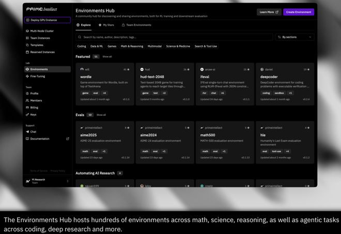Click the Billing card icon in sidebar
Screen dimensions: 341x234
(x=27, y=107)
